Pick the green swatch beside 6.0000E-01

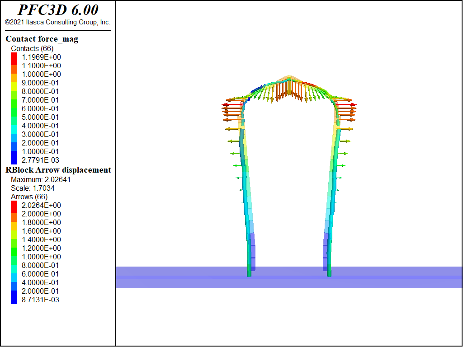[14, 108]
